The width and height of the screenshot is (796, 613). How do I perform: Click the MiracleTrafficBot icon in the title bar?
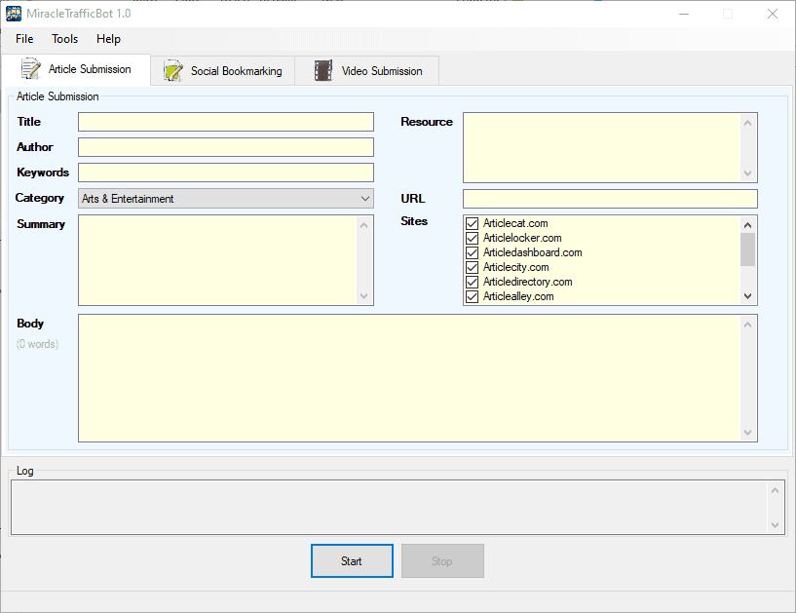13,13
